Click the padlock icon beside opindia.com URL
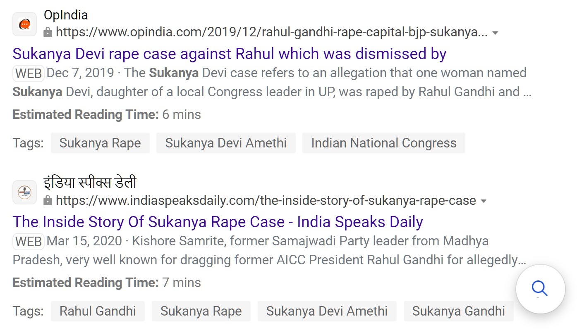 [x=48, y=32]
